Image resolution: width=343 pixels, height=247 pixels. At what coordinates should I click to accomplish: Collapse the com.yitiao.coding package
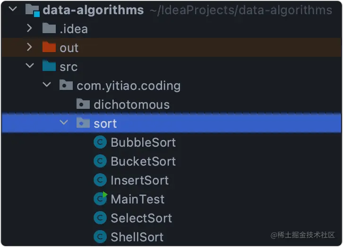point(47,85)
